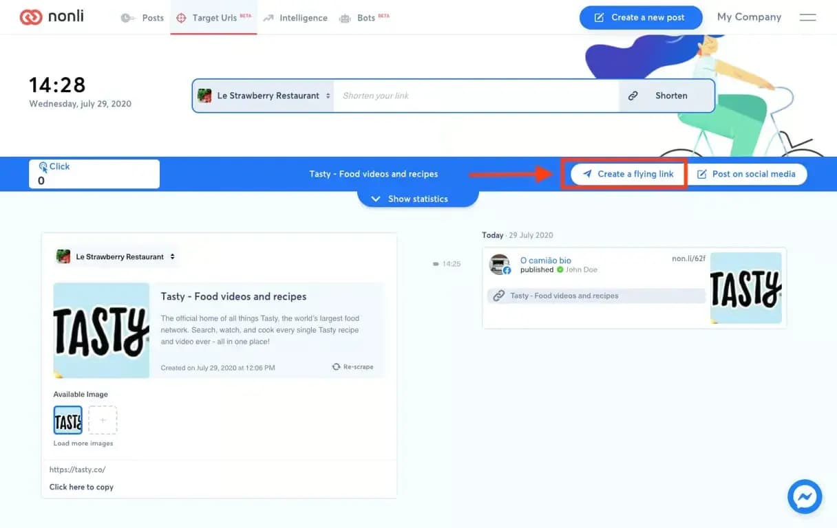The height and width of the screenshot is (528, 837).
Task: Focus the Shorten your link field
Action: pos(477,96)
